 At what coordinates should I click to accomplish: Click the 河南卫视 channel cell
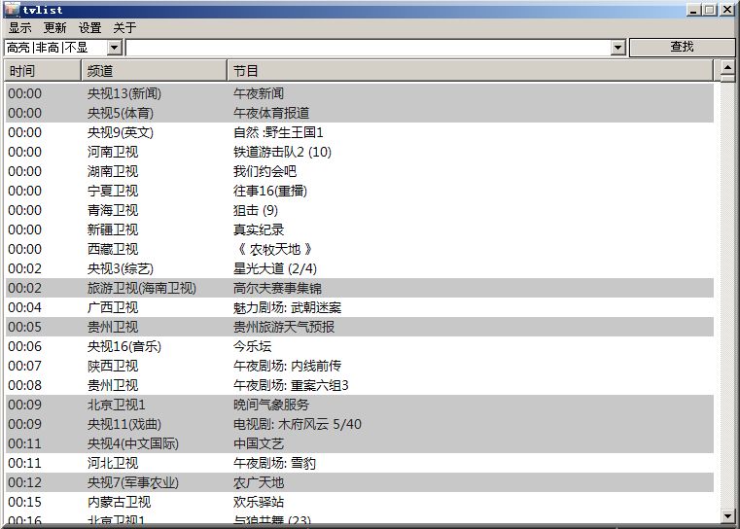pyautogui.click(x=113, y=152)
